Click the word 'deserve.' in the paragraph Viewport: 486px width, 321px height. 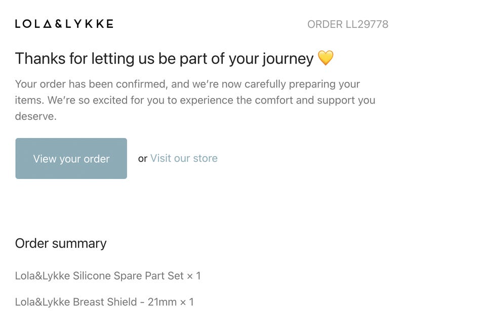click(35, 116)
